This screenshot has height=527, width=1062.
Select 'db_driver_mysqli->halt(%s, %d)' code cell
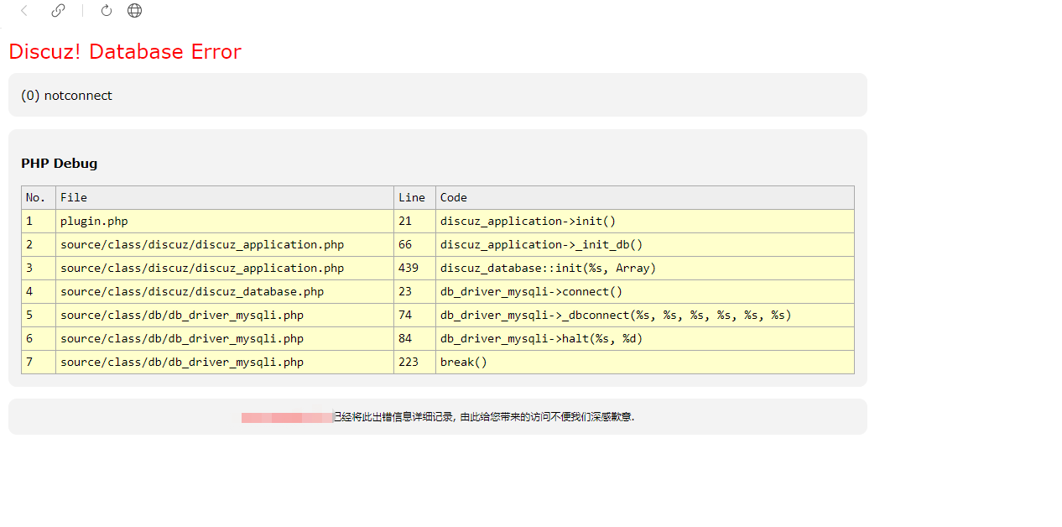click(645, 339)
